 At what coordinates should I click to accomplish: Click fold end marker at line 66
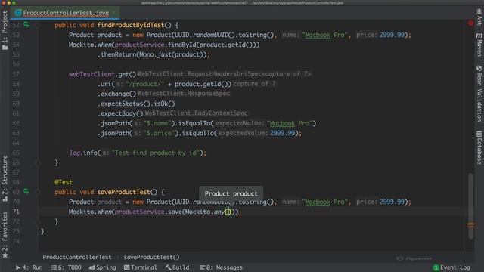38,162
